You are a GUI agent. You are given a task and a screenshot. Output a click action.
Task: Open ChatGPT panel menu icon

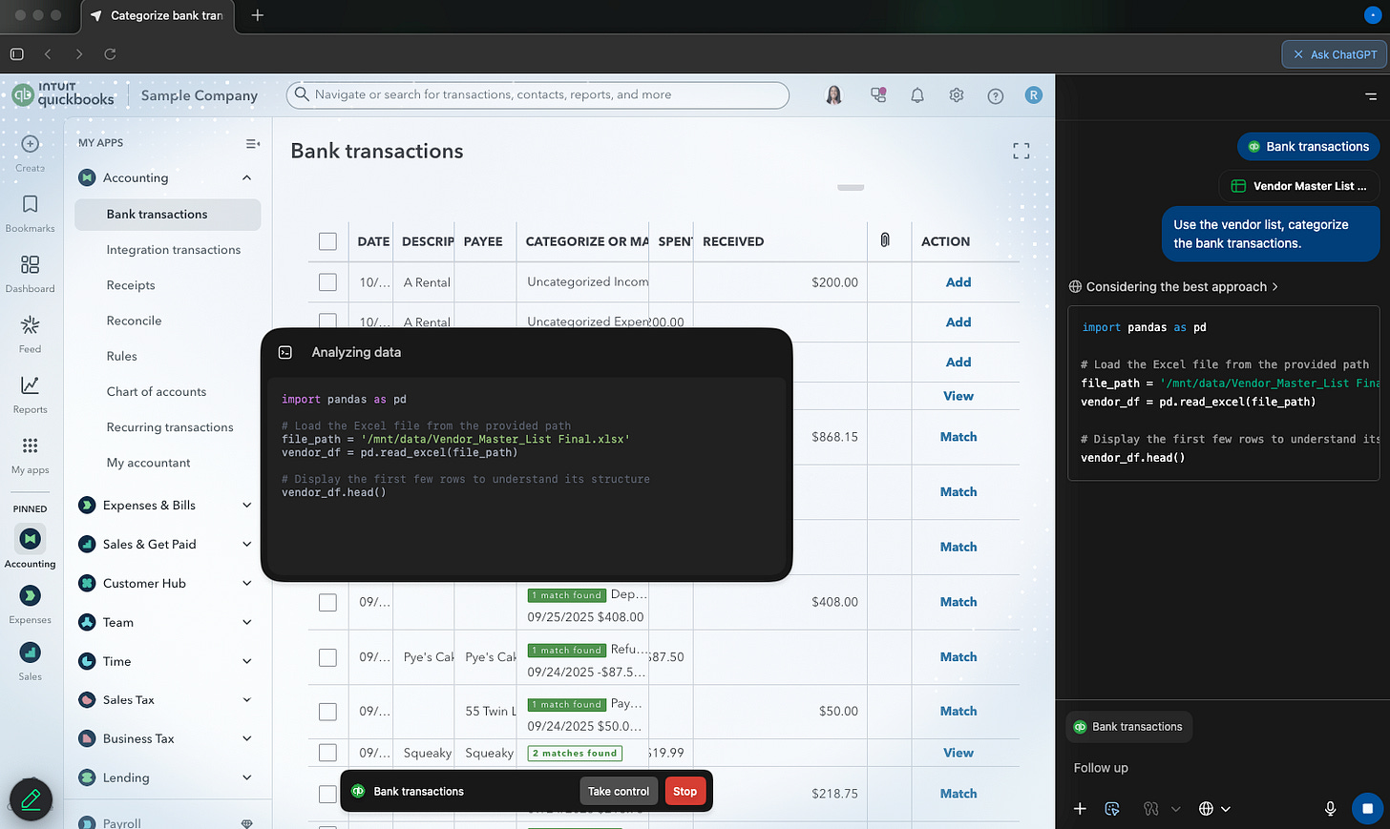(1371, 96)
